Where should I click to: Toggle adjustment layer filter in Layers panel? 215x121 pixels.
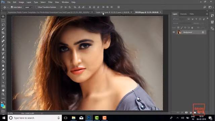pyautogui.click(x=192, y=19)
